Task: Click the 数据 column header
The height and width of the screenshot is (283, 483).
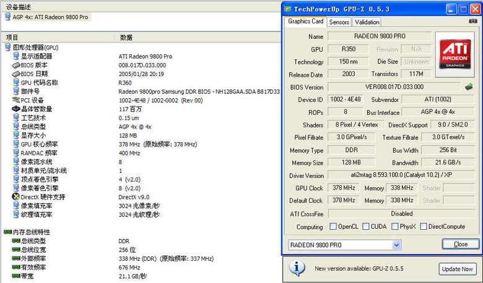Action: (198, 38)
